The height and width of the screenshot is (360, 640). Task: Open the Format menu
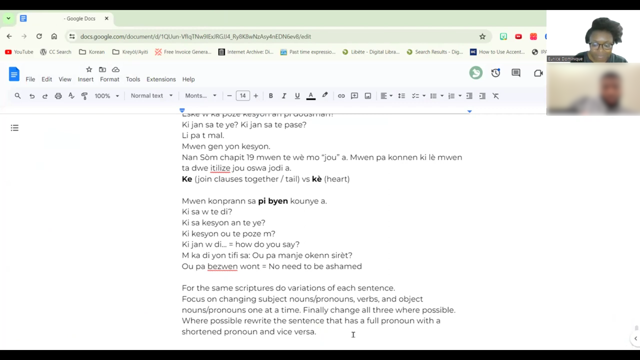[x=109, y=79]
